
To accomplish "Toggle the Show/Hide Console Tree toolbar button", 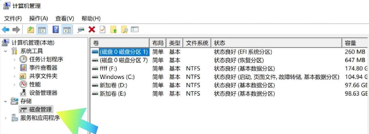I will [42, 29].
